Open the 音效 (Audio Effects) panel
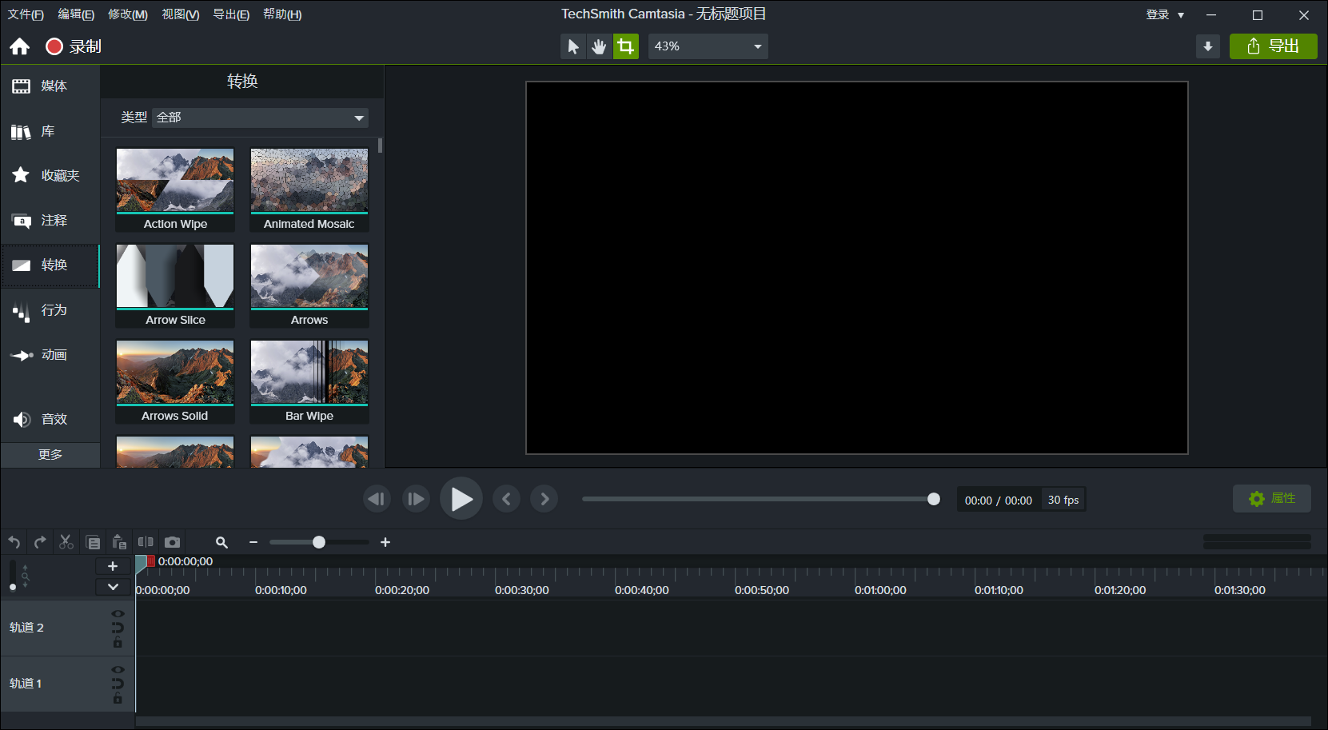 point(50,419)
